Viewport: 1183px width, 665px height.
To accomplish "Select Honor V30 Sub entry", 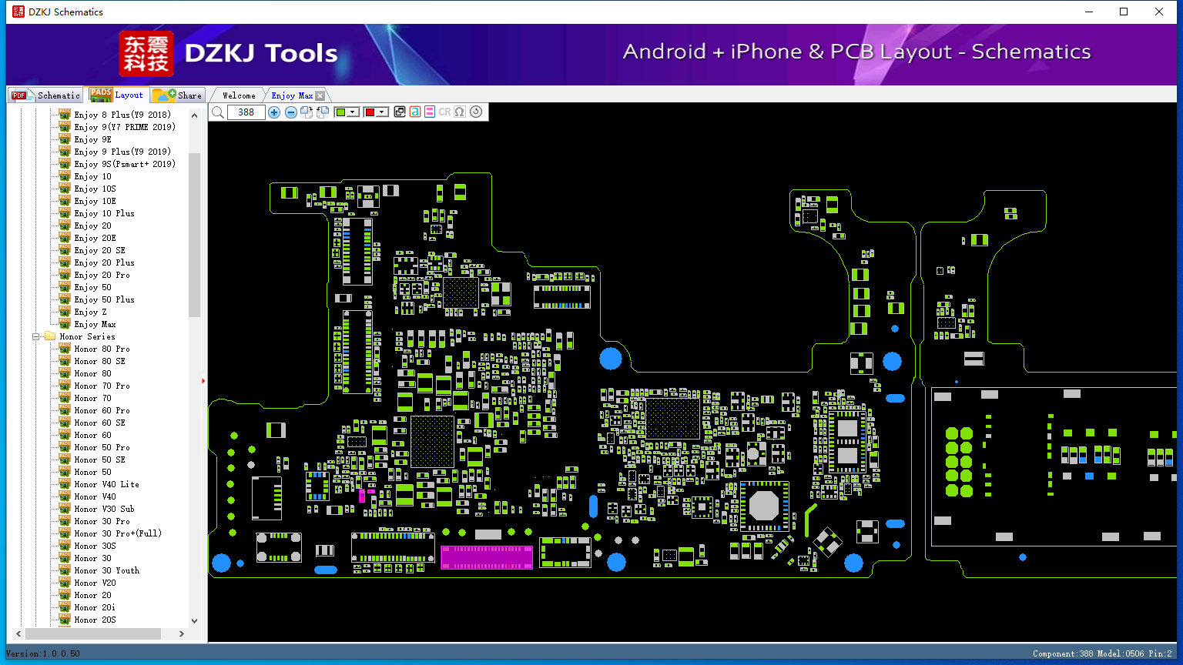I will 104,509.
